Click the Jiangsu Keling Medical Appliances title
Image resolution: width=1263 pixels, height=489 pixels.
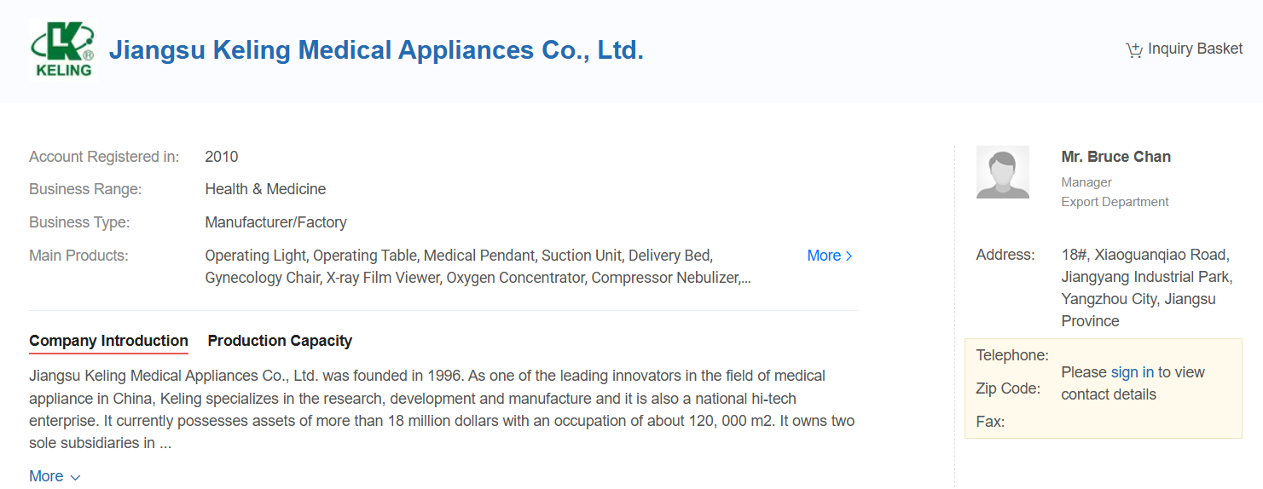pyautogui.click(x=376, y=50)
